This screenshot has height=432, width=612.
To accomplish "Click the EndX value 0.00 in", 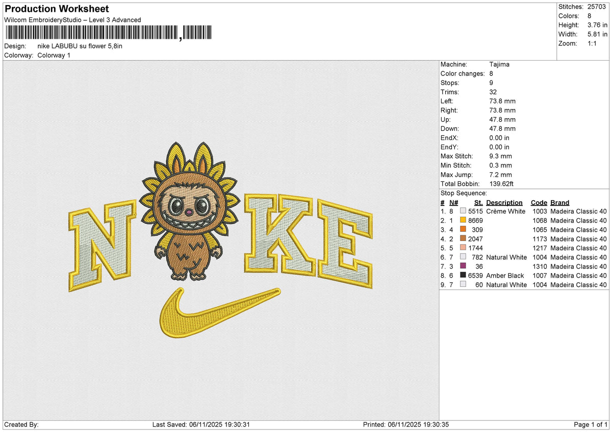I will point(499,138).
